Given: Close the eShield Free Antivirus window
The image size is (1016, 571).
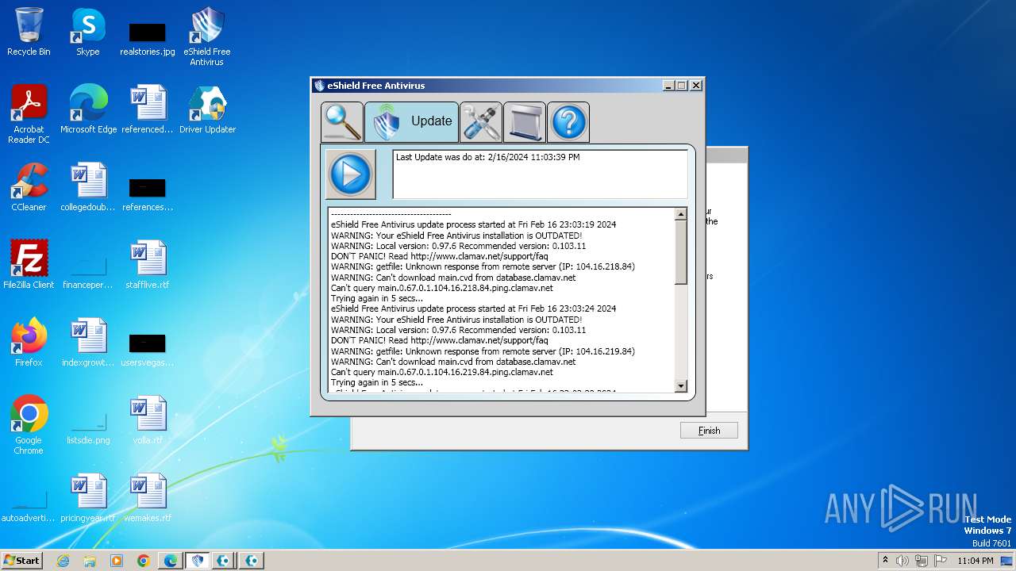Looking at the screenshot, I should [696, 86].
